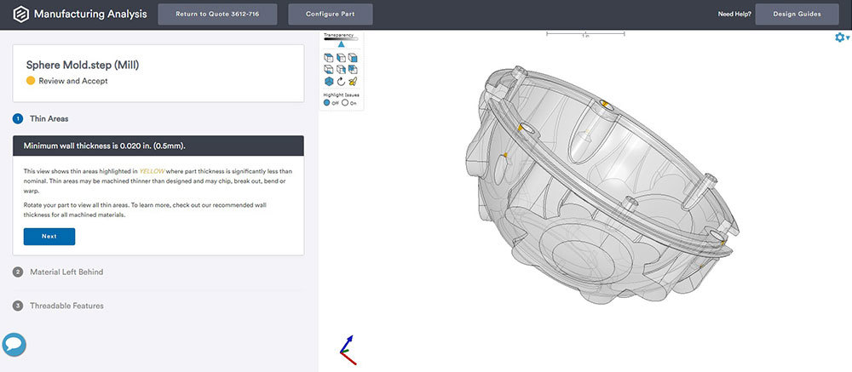Click the circular arrow reset view icon
Screen dimensions: 852x372
click(x=341, y=82)
